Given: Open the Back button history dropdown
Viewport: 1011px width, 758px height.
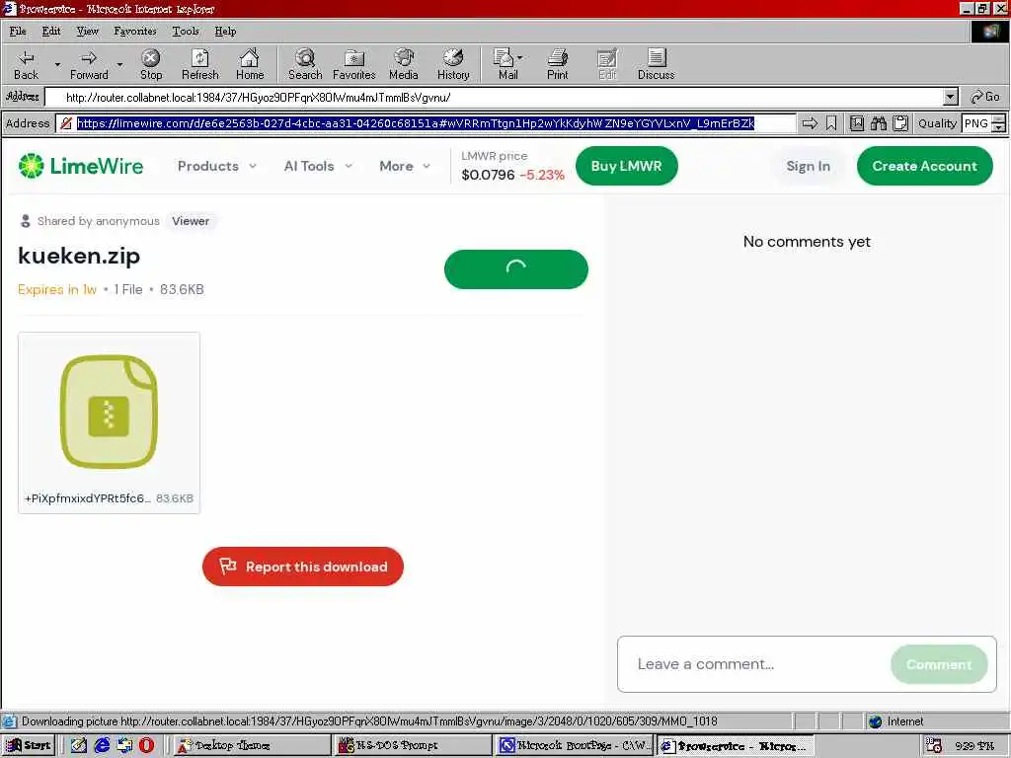Looking at the screenshot, I should [57, 64].
